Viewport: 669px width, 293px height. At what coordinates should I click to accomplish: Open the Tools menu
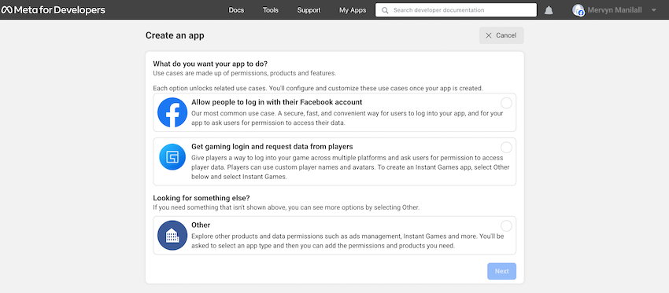(271, 10)
